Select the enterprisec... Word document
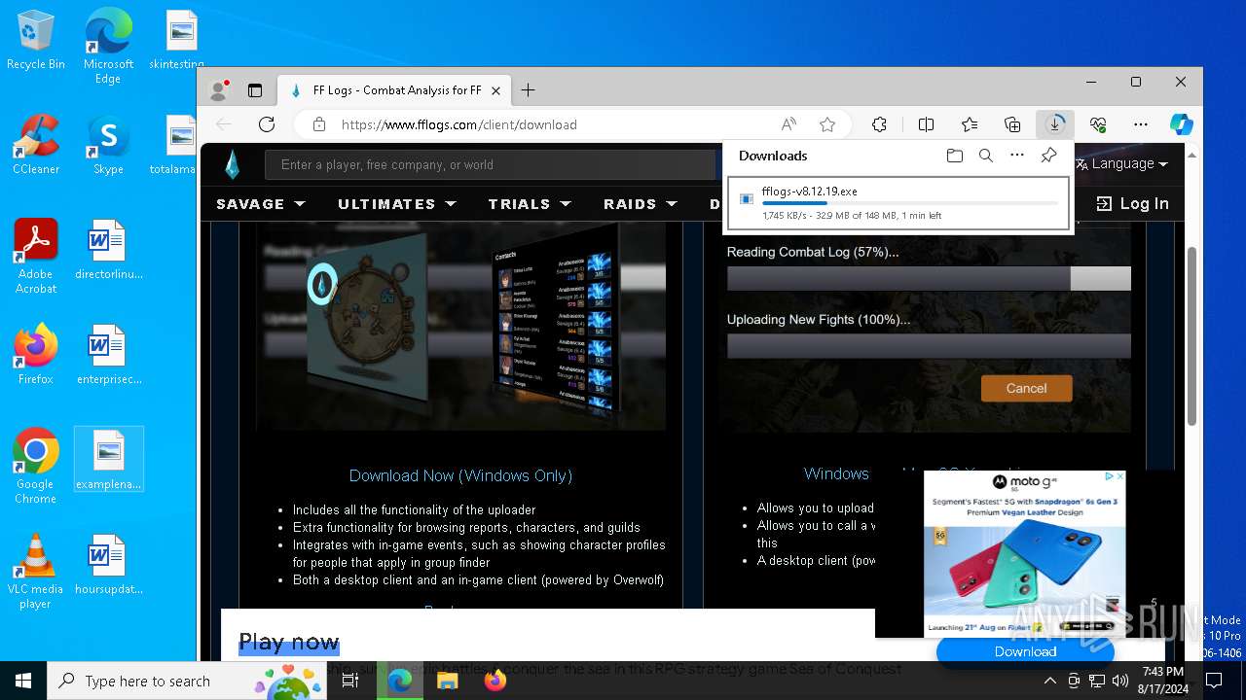 pyautogui.click(x=108, y=355)
